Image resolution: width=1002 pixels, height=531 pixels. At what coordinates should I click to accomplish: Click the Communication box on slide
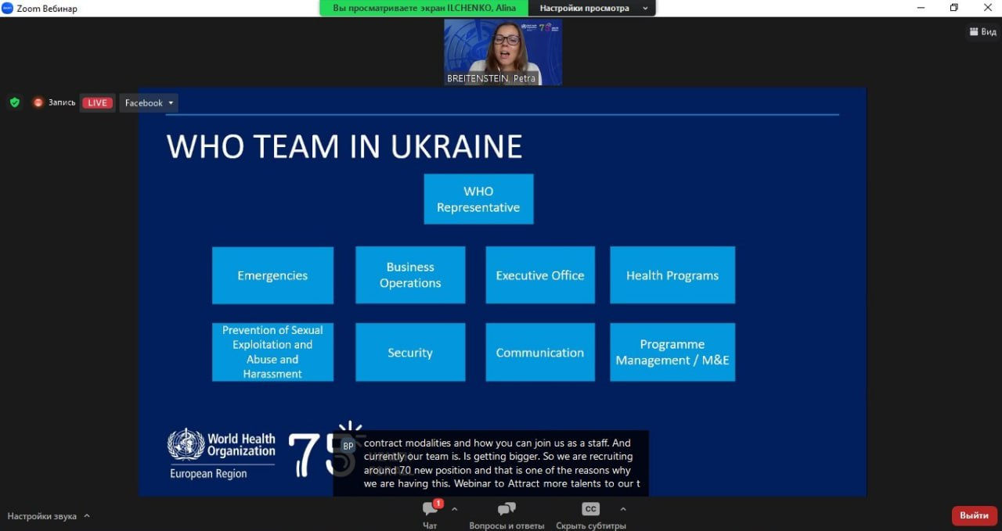click(x=540, y=352)
